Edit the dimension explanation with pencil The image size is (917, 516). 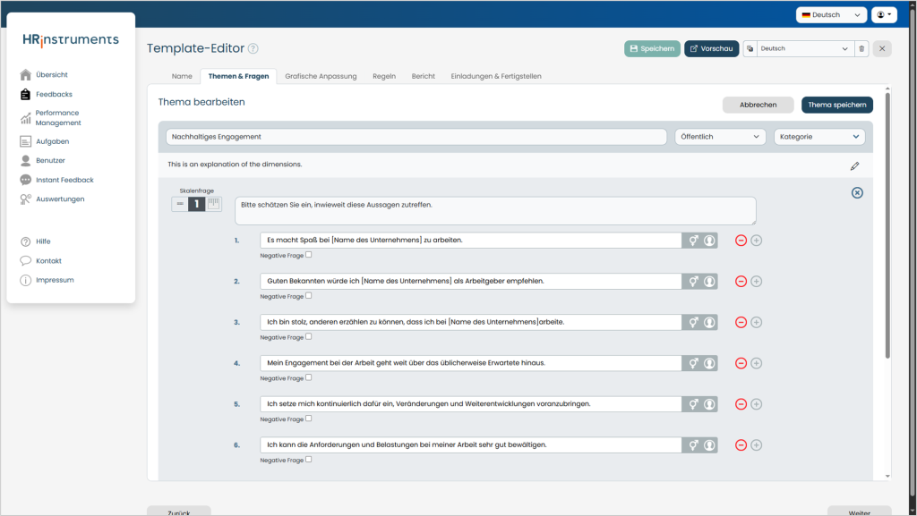click(x=854, y=166)
